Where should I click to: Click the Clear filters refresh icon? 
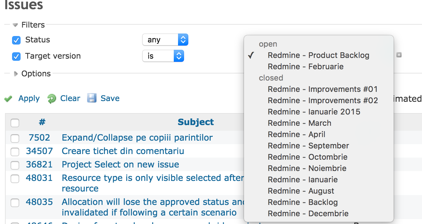click(52, 99)
